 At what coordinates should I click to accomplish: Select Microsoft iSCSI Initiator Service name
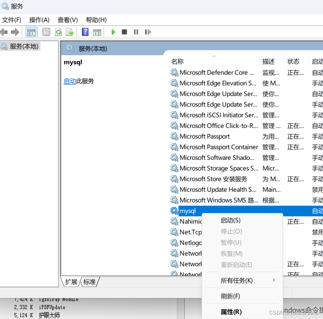click(x=219, y=115)
